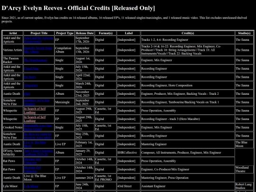The height and width of the screenshot is (192, 256).
Task: Select the 'Crooked Notes' artist cell
Action: 13,128
